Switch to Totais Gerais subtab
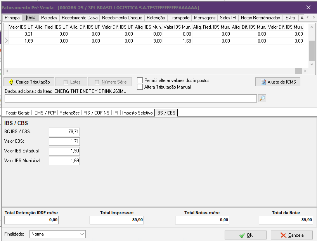This screenshot has width=317, height=241. (17, 113)
